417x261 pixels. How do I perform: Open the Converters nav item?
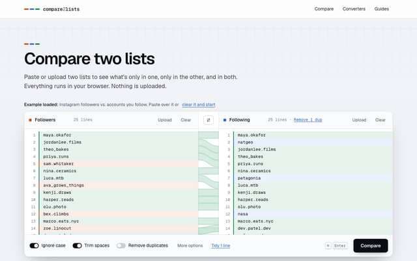(x=354, y=8)
